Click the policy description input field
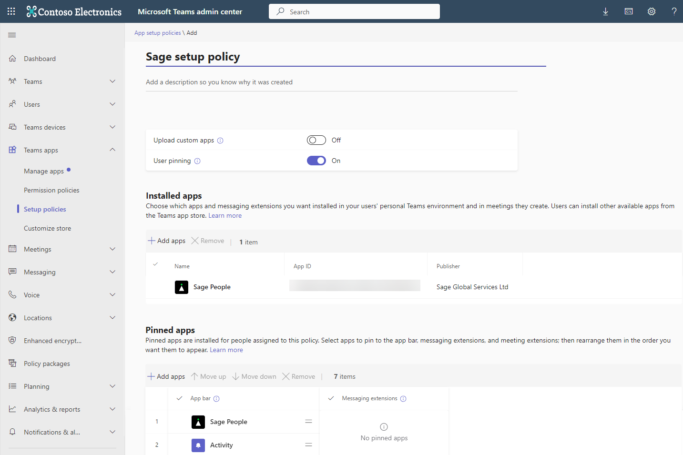Image resolution: width=683 pixels, height=455 pixels. [331, 82]
